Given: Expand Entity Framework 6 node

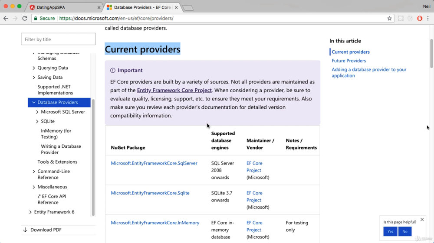Looking at the screenshot, I should click(30, 212).
